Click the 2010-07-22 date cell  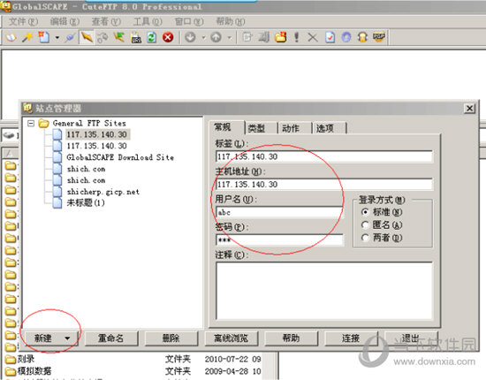click(232, 359)
